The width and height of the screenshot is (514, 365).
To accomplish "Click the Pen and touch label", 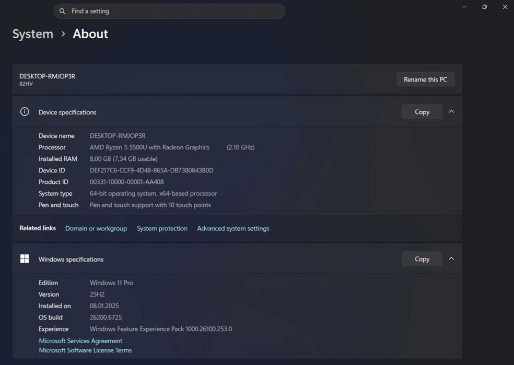I will click(59, 205).
